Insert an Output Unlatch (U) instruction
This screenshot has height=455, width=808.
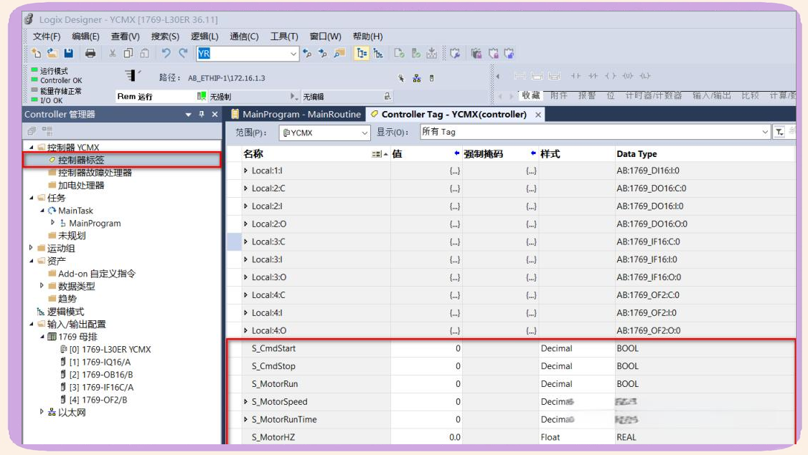point(628,76)
